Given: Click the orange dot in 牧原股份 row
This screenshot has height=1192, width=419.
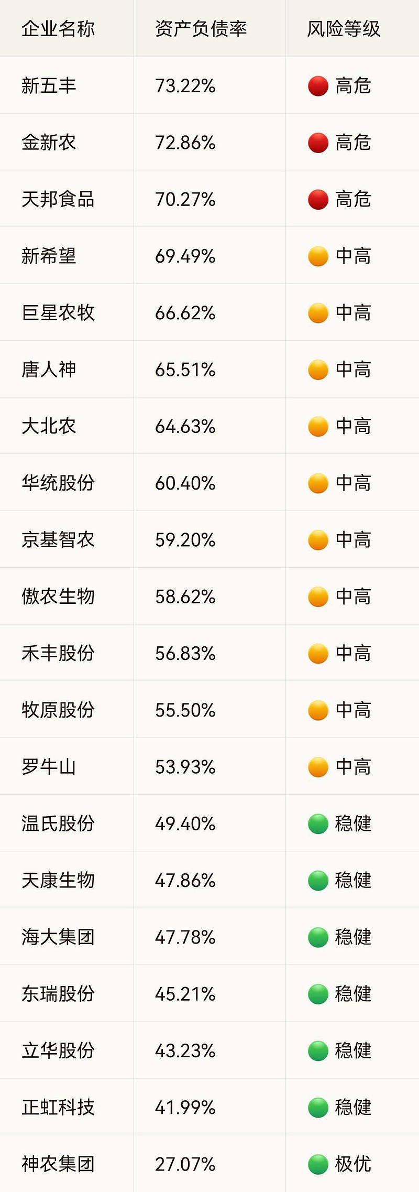Looking at the screenshot, I should click(x=318, y=710).
